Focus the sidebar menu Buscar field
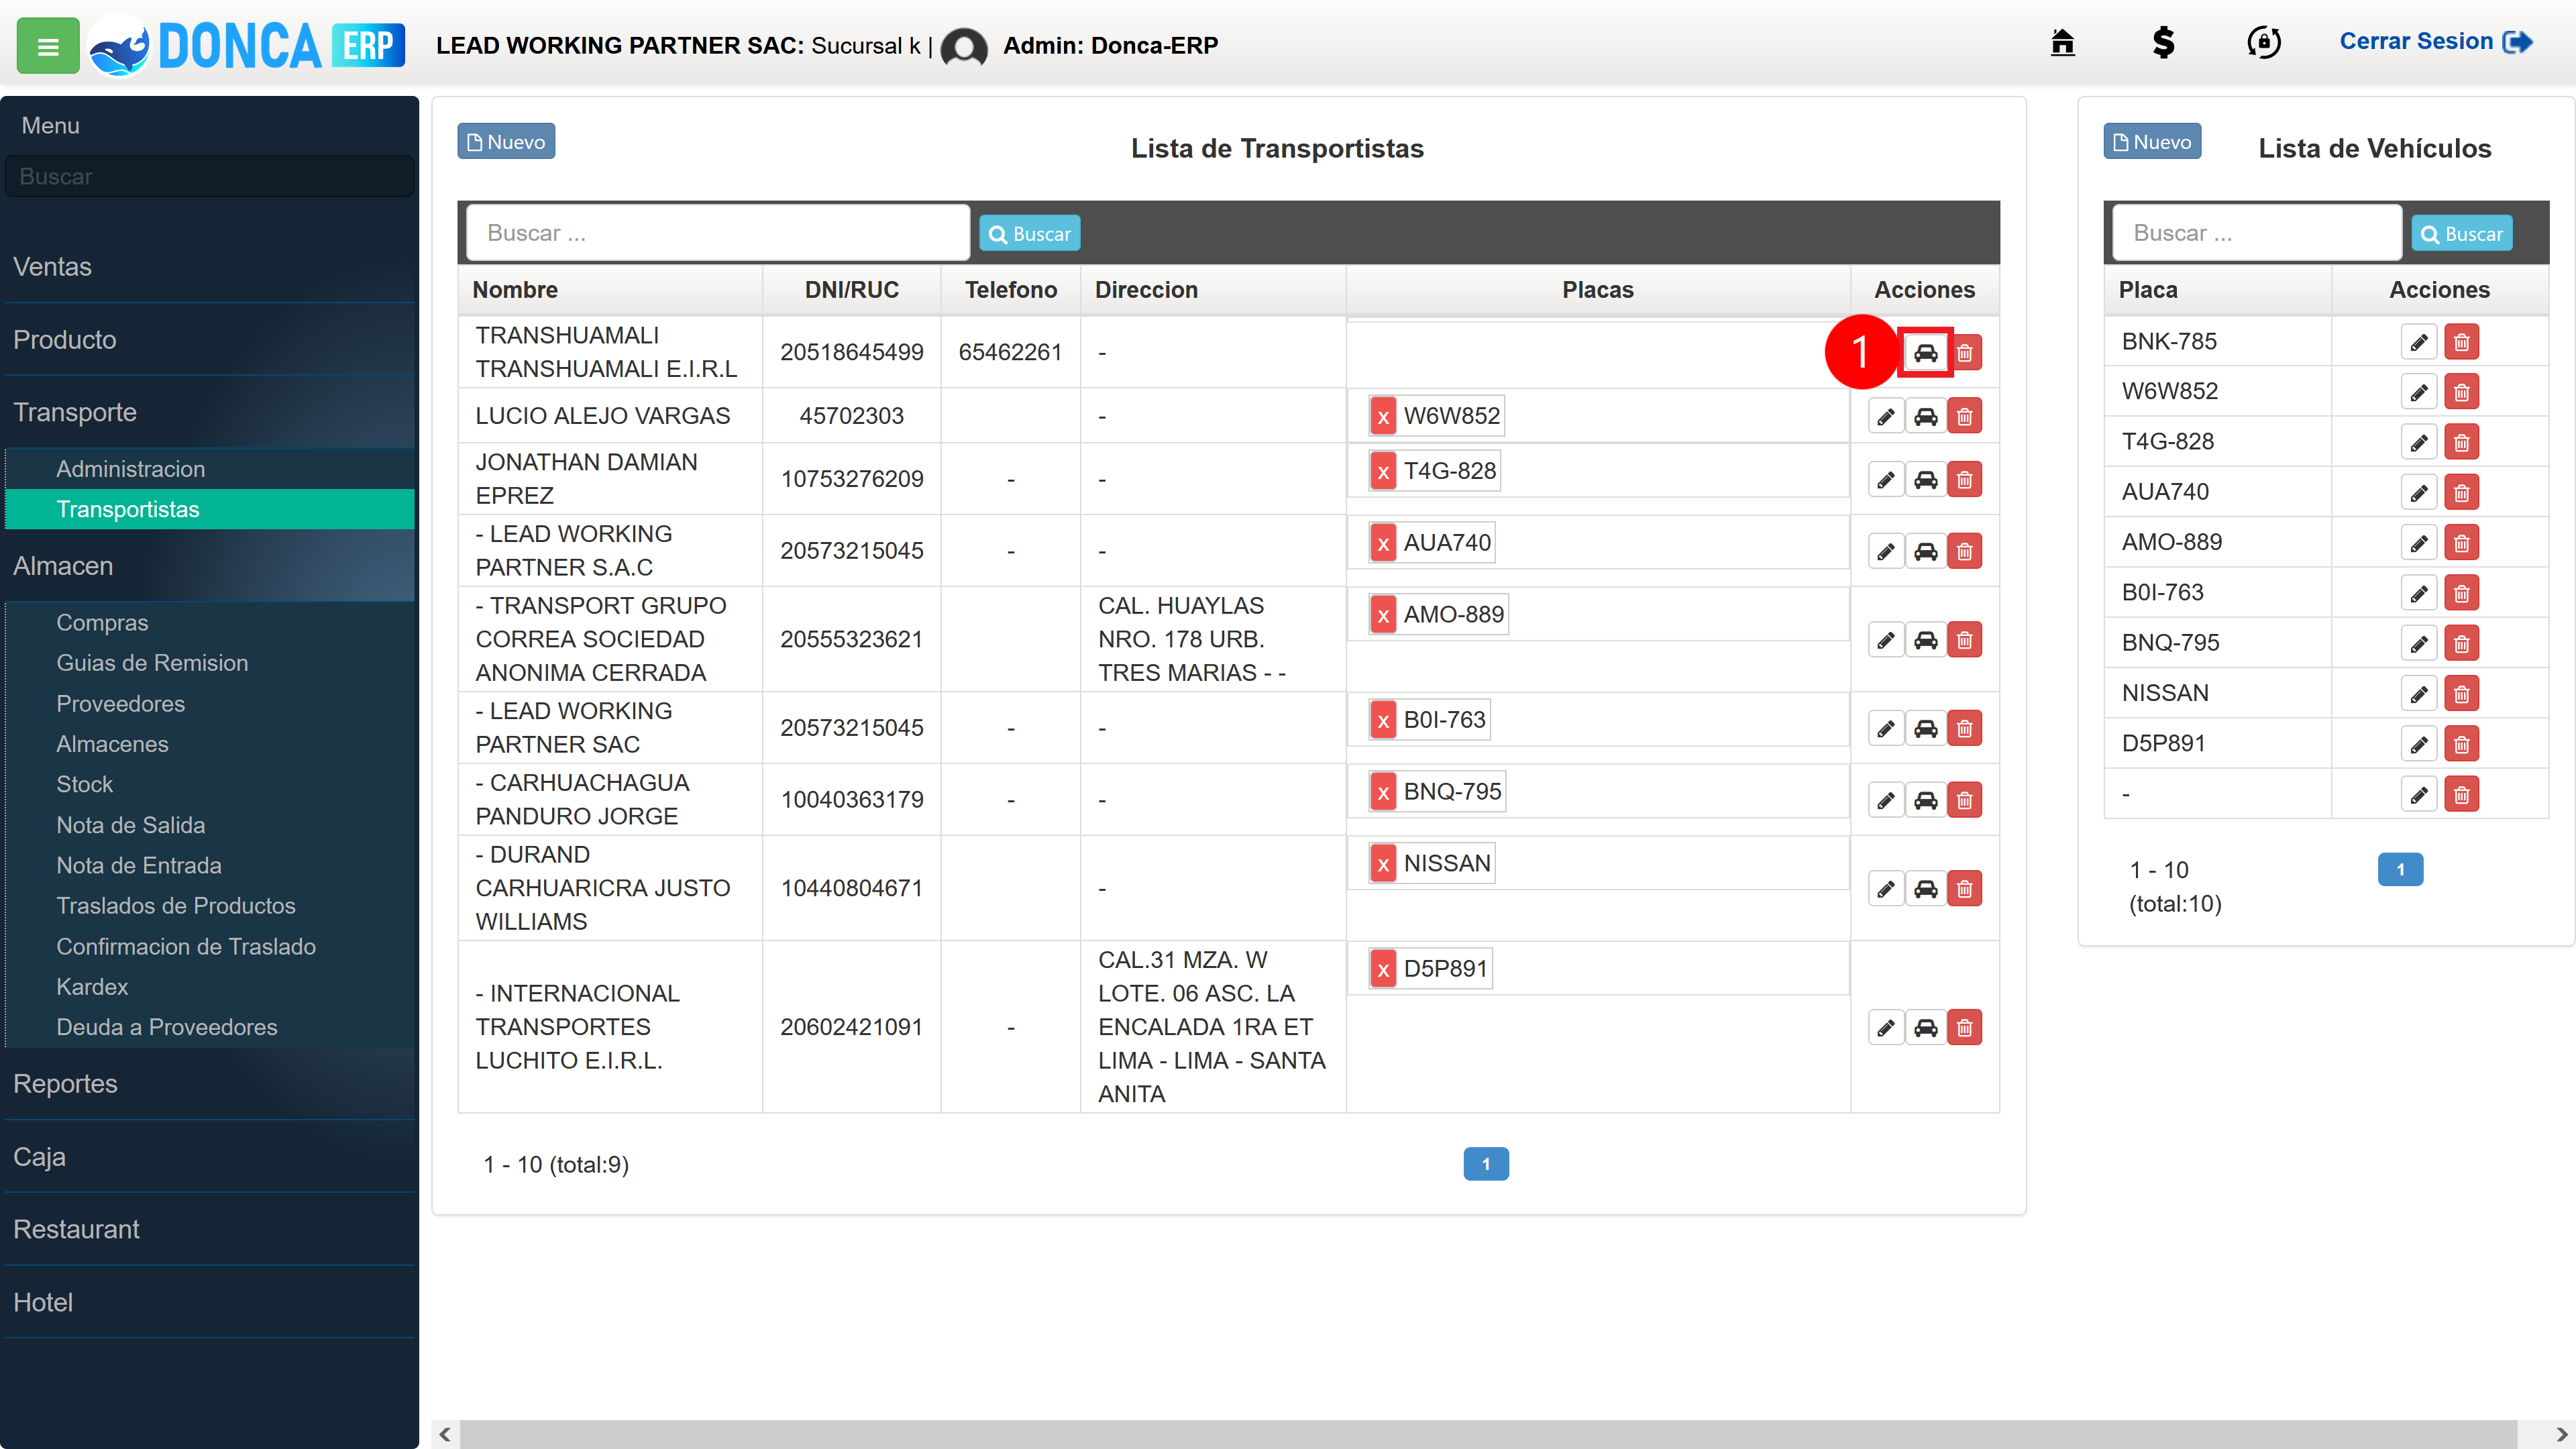Screen dimensions: 2576x1449 (x=209, y=177)
